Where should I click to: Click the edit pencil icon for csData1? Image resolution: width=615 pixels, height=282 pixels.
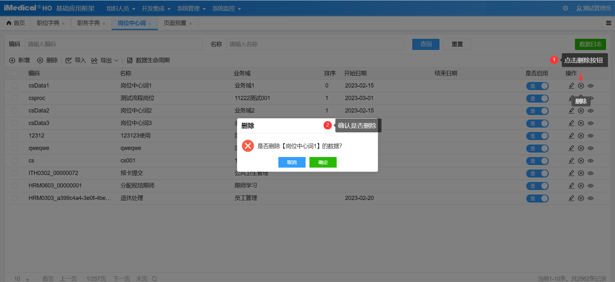571,86
